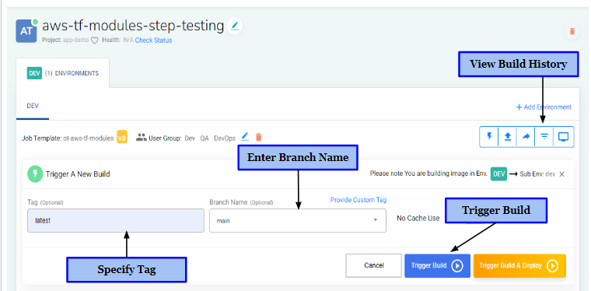Click the monitor screen toolbar icon
591x291 pixels.
pos(563,136)
